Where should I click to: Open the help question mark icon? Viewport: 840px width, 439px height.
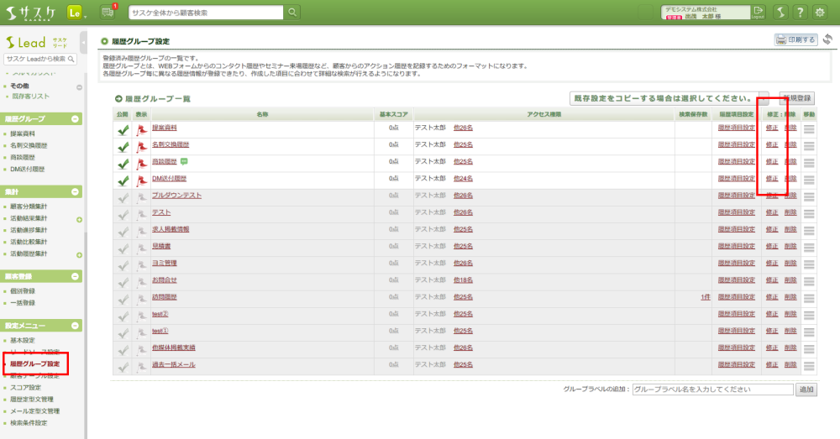coord(800,13)
